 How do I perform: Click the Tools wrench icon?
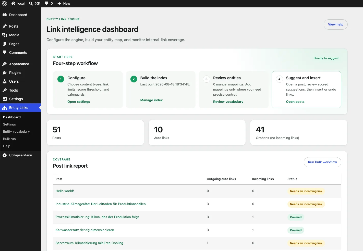(5, 90)
